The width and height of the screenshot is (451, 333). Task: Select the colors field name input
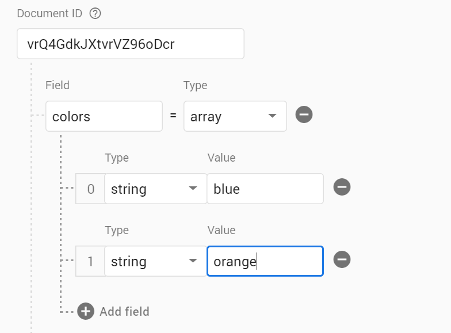(104, 116)
